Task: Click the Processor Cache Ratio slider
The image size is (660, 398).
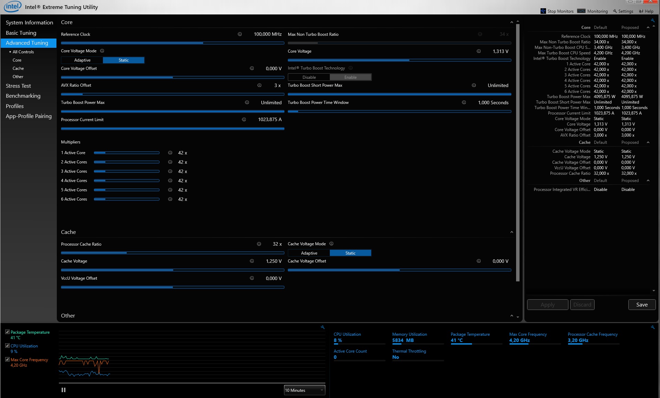Action: tap(172, 253)
